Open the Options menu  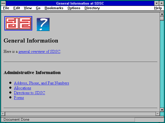click(x=74, y=8)
